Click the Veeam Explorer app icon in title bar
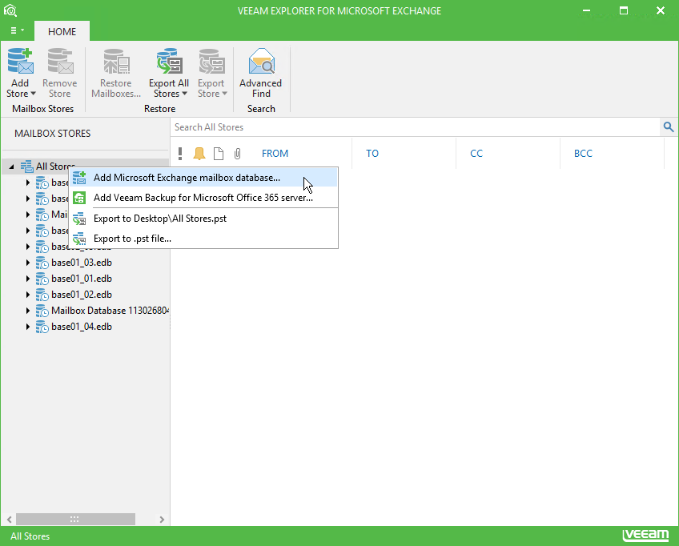679x546 pixels. pos(10,10)
